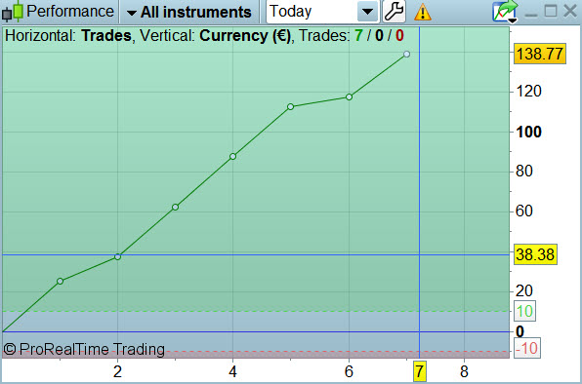Viewport: 582px width, 384px height.
Task: Click the 80 axis value
Action: pyautogui.click(x=524, y=172)
